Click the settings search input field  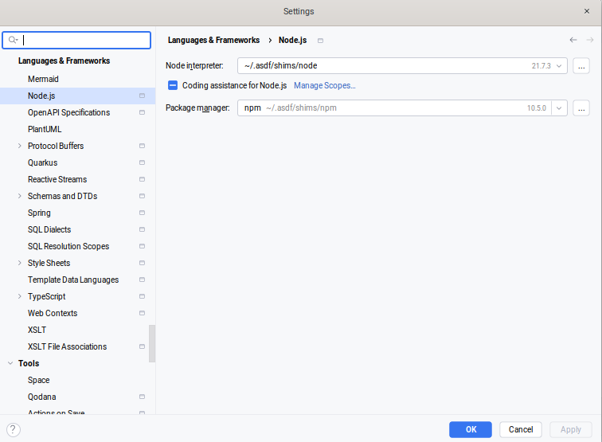coord(84,40)
